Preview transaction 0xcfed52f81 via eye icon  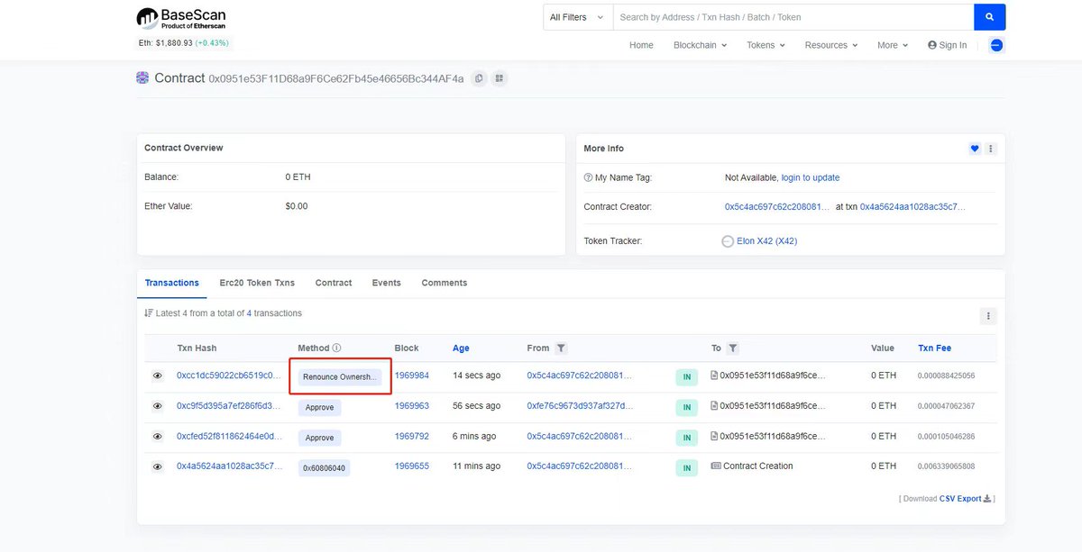point(158,437)
